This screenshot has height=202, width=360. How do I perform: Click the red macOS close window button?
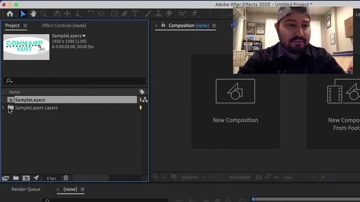point(4,4)
